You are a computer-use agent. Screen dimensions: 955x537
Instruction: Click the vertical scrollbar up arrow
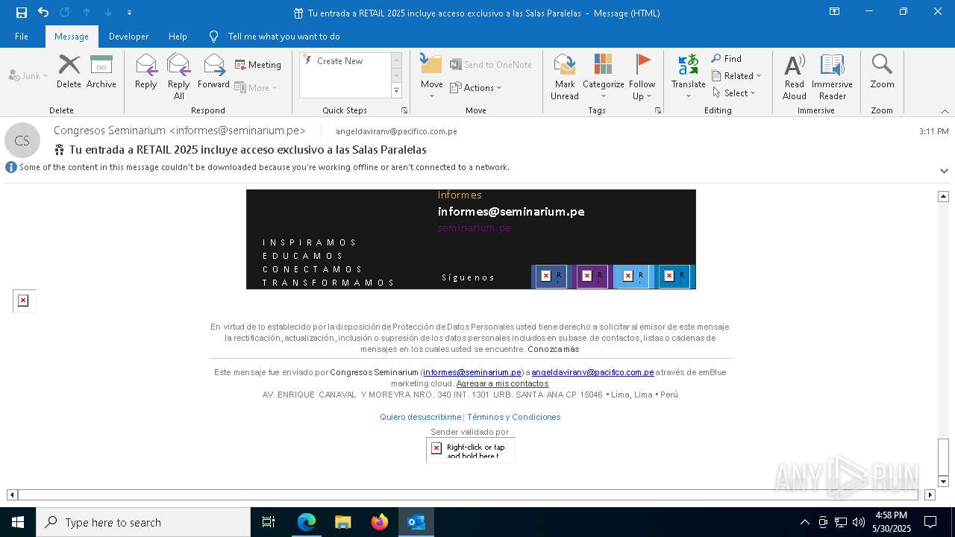point(943,196)
